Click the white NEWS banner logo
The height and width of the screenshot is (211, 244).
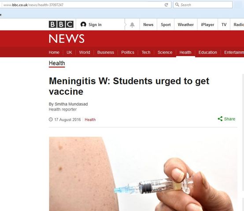(x=67, y=39)
